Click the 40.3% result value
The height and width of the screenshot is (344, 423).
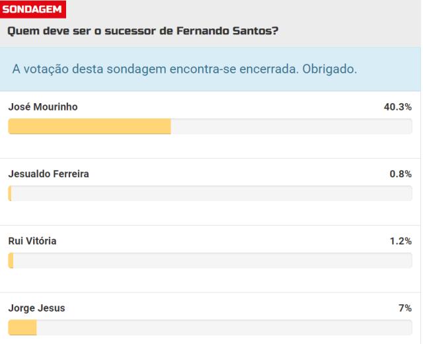tap(398, 107)
